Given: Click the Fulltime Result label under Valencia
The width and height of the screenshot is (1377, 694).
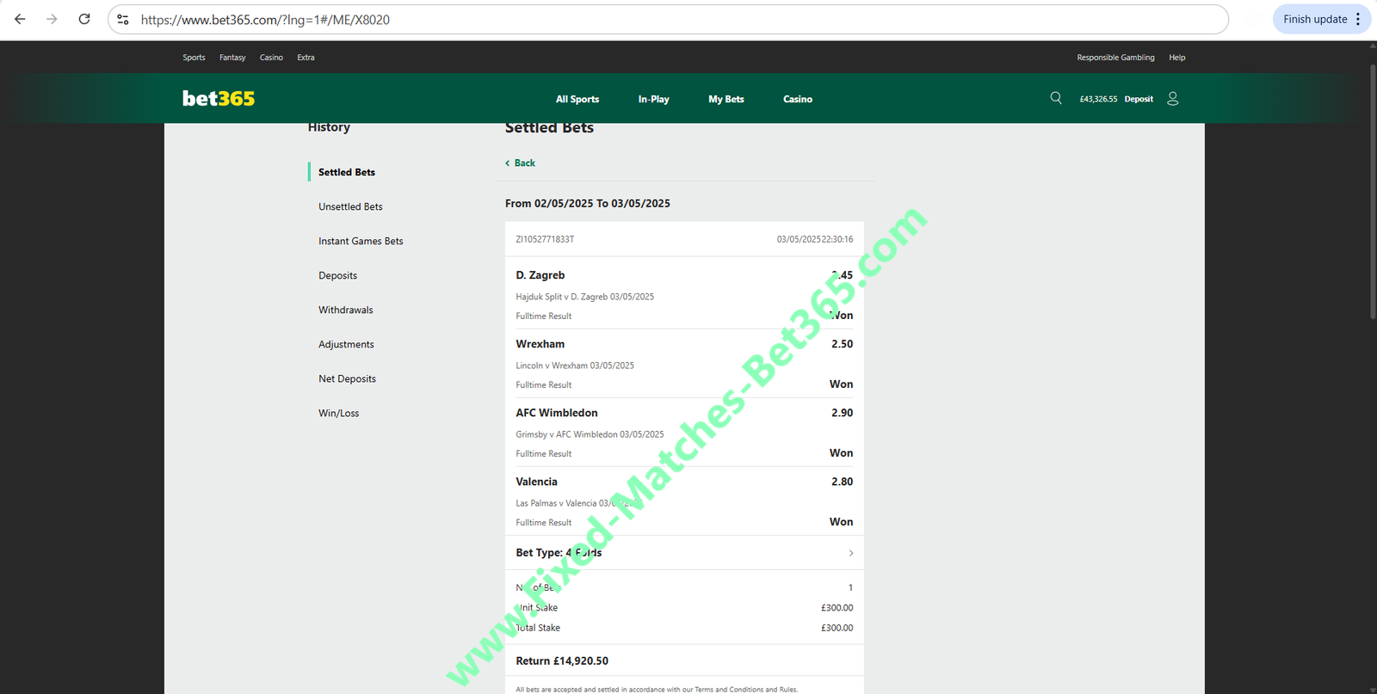Looking at the screenshot, I should point(544,523).
